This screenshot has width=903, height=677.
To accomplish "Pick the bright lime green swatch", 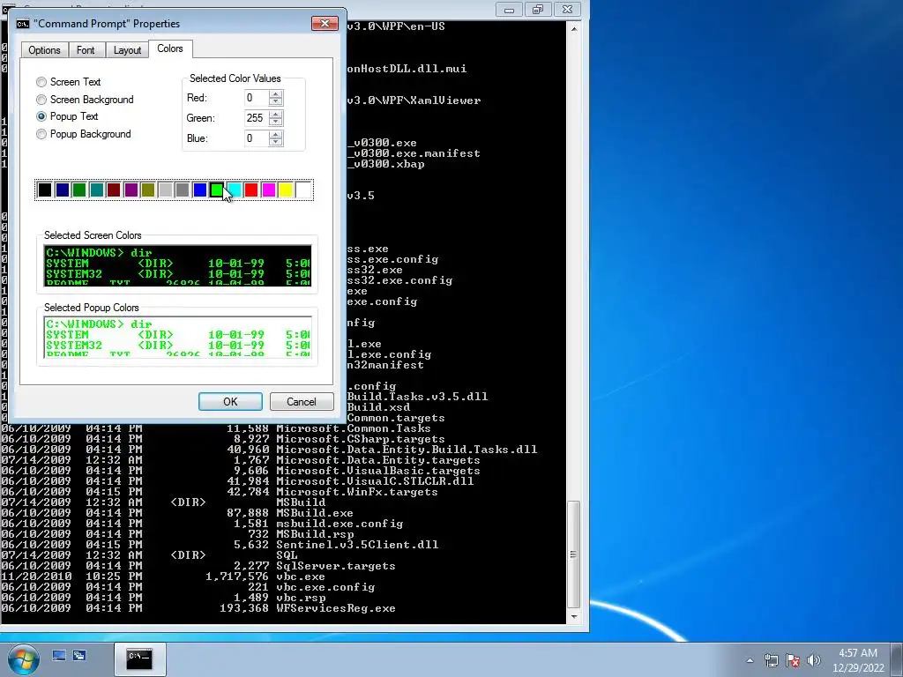I will pos(217,190).
